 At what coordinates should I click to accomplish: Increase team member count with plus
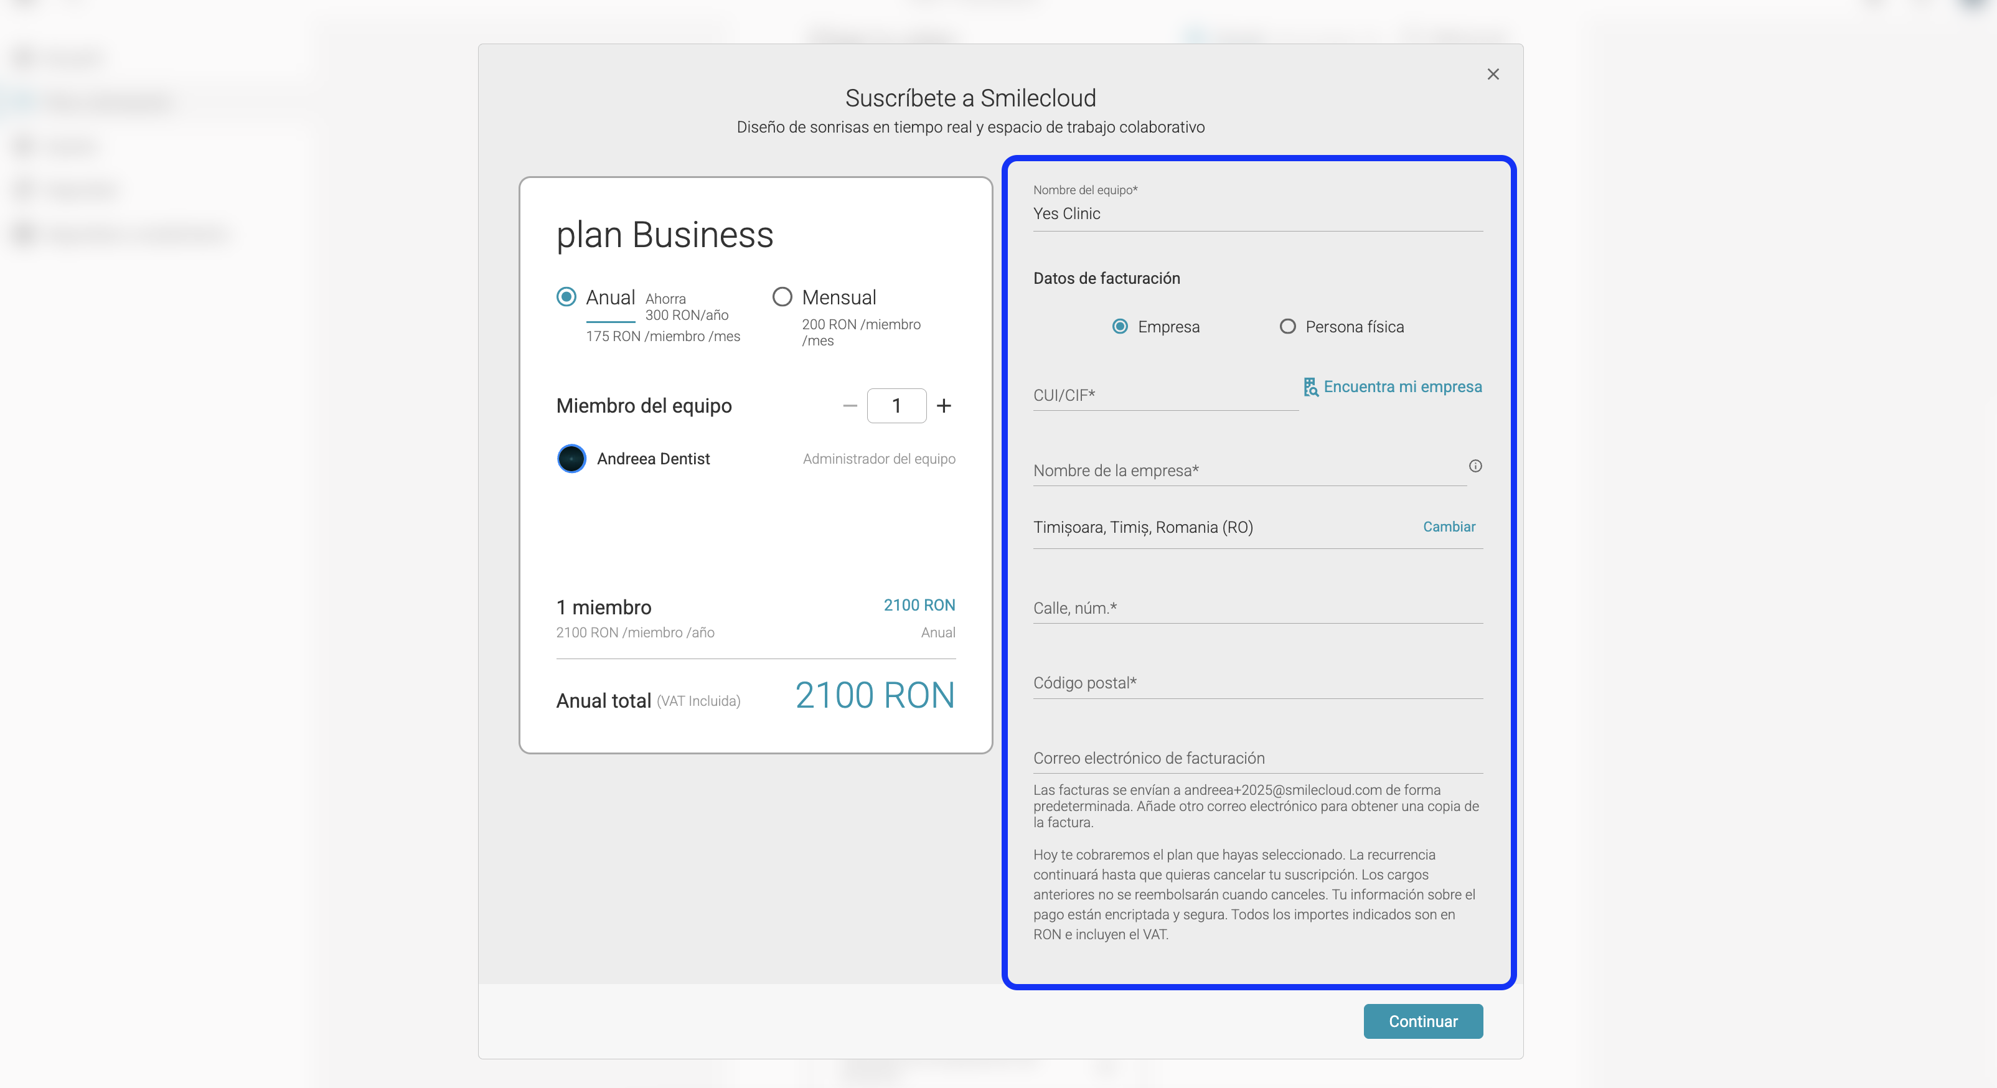point(944,405)
